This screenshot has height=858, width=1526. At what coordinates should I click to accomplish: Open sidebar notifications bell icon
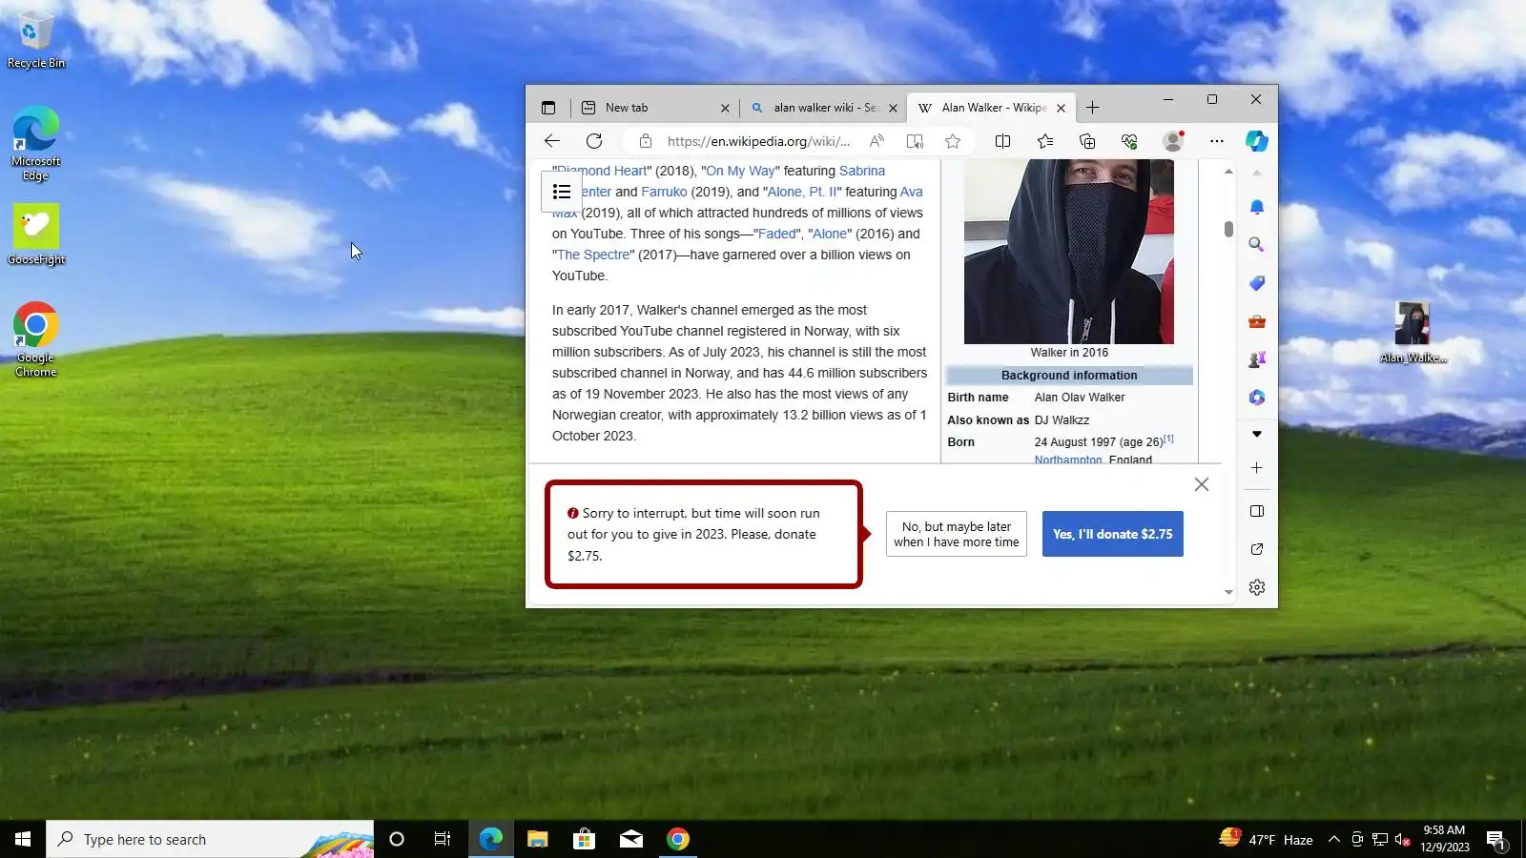1257,207
